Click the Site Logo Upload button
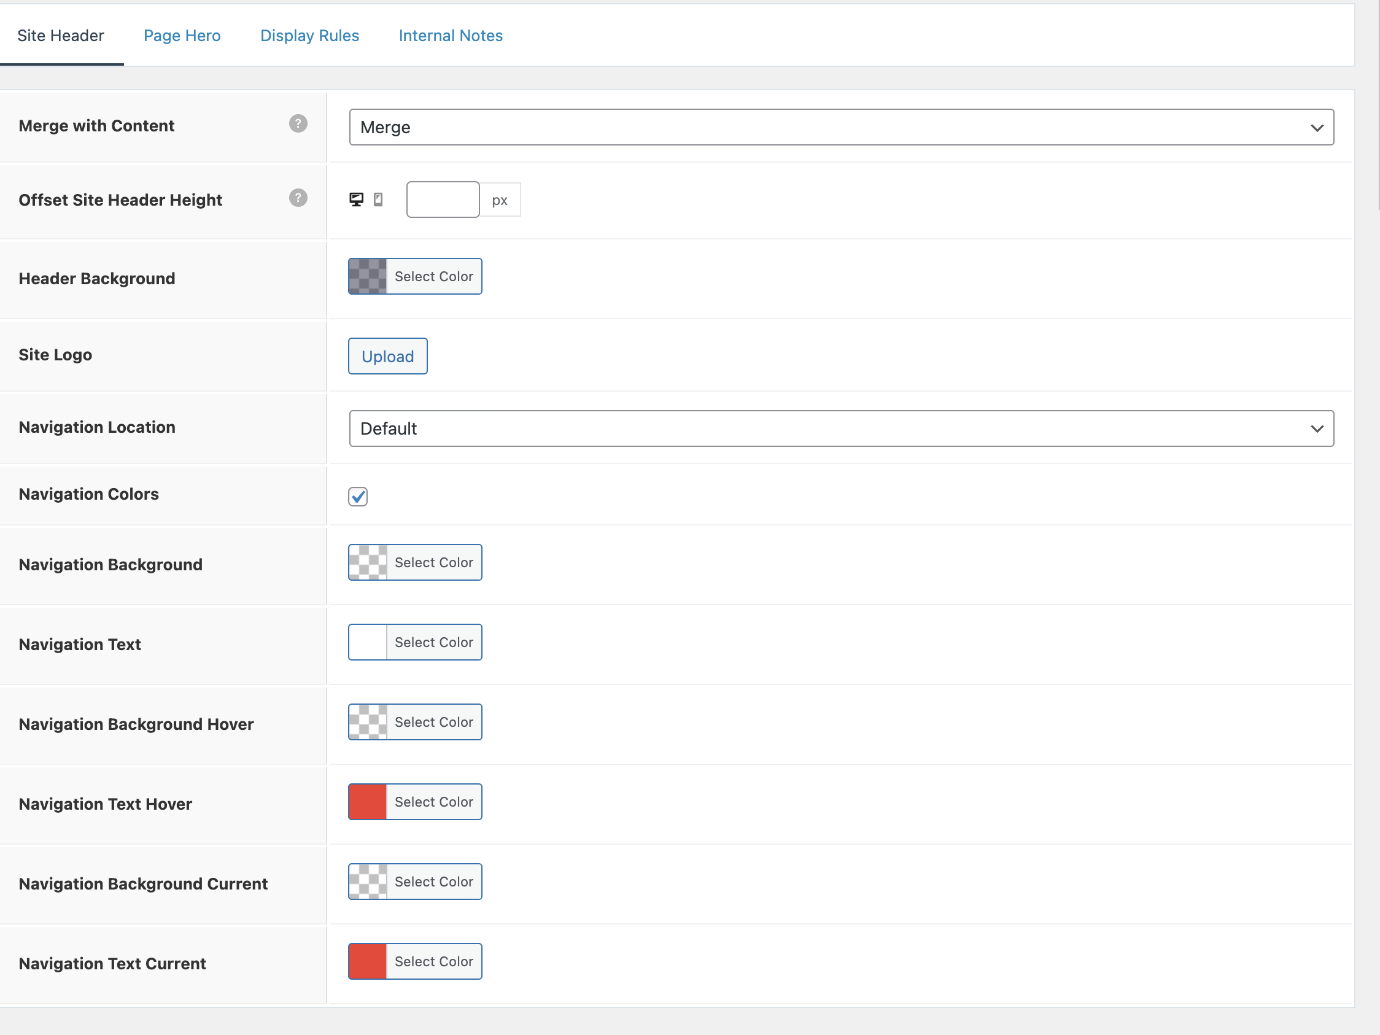Viewport: 1380px width, 1035px height. click(x=387, y=356)
